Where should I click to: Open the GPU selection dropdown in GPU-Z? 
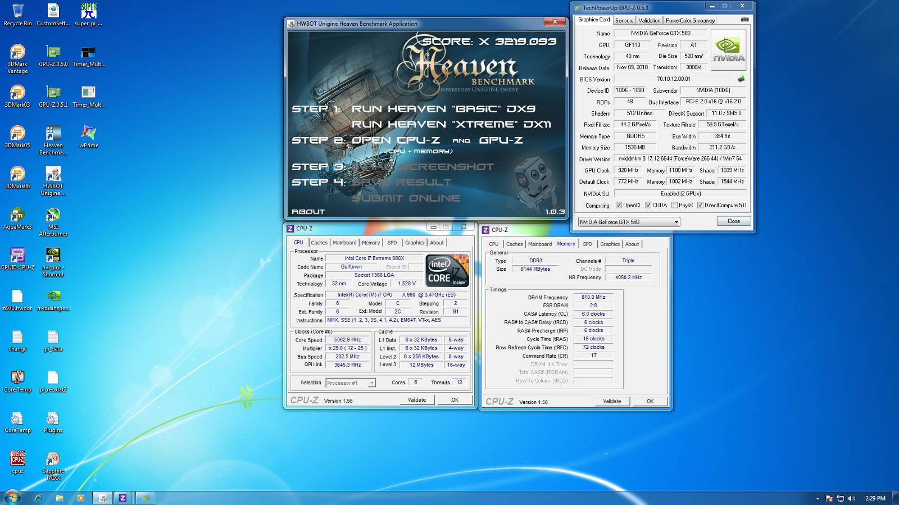click(629, 222)
